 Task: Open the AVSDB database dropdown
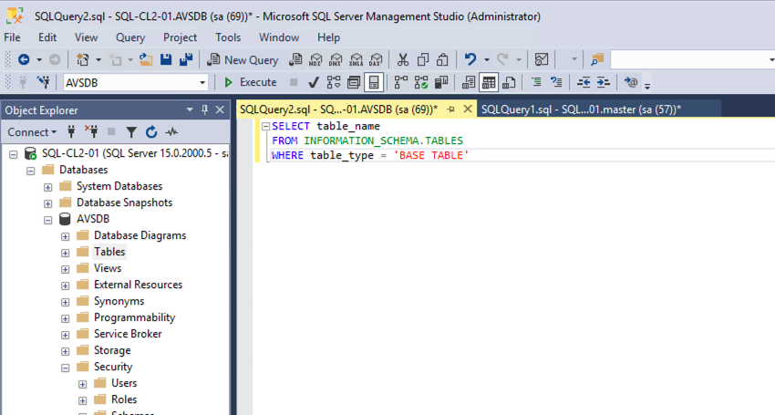coord(202,82)
